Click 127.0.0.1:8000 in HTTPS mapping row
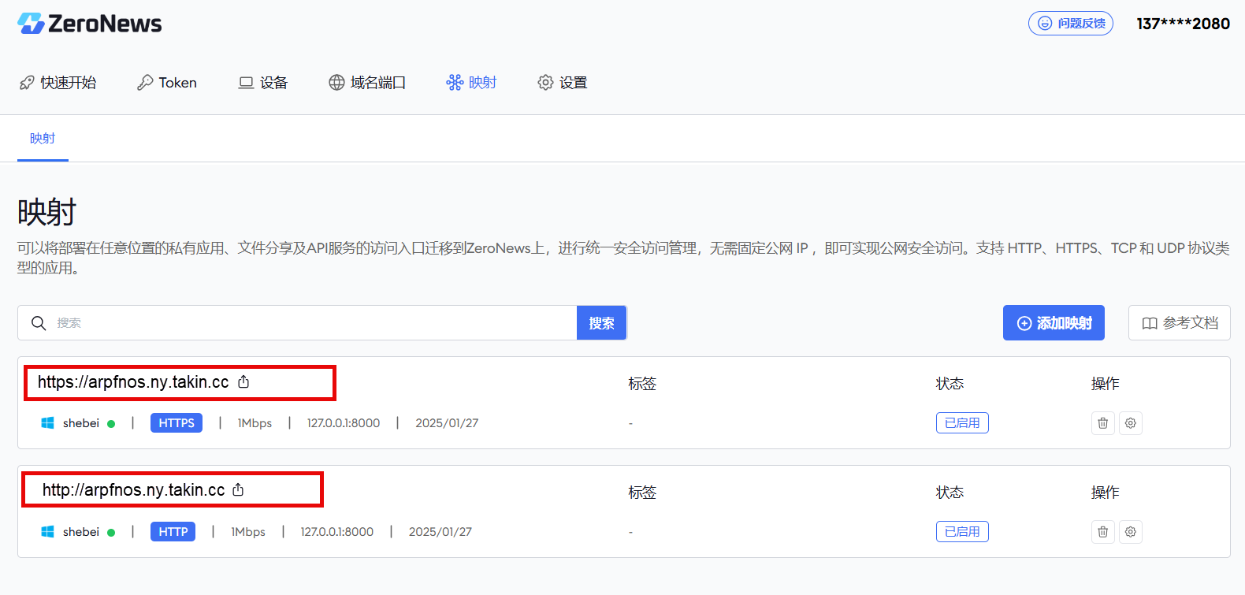 344,423
